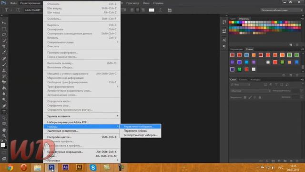Toggle adjustment layers filter in Layers panel

coord(271,85)
